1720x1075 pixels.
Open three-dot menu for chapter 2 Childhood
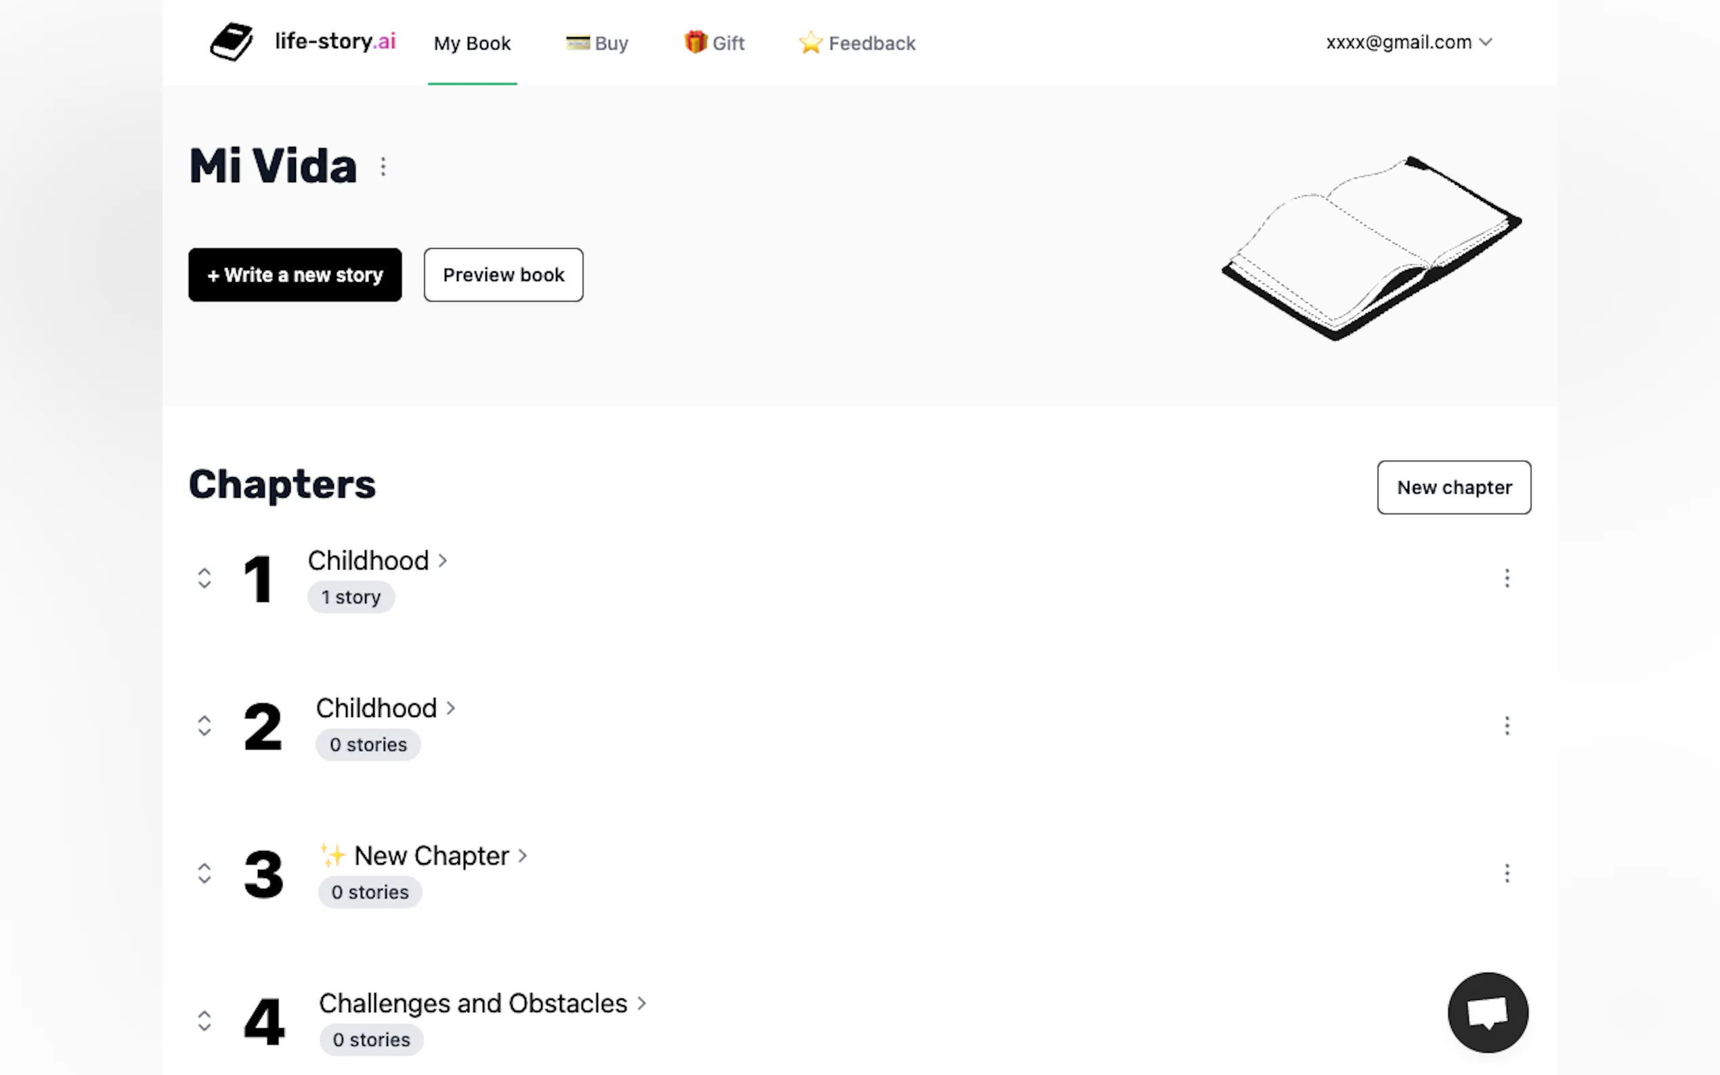tap(1507, 726)
